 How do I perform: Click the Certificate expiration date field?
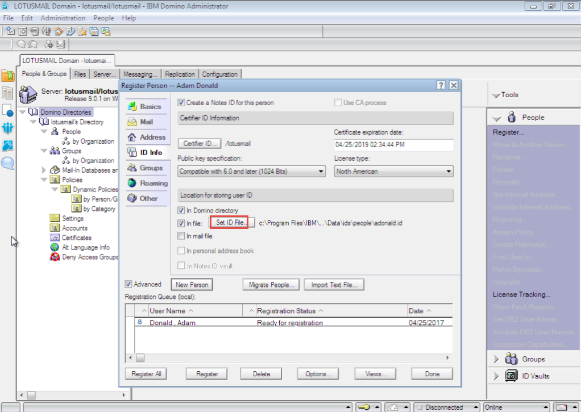tap(393, 145)
